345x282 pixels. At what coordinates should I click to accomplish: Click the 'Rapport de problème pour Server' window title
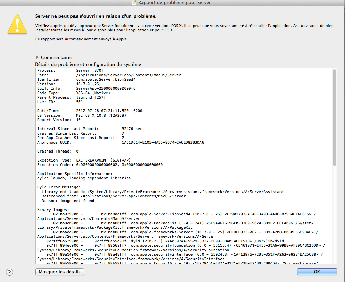coord(175,3)
